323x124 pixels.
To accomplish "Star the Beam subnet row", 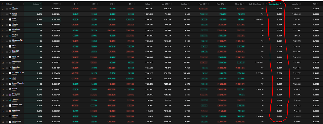I will pyautogui.click(x=7, y=89).
